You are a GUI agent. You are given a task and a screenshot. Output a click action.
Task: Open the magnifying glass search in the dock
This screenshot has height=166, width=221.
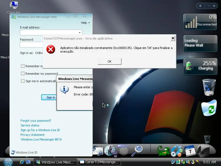coord(137,151)
